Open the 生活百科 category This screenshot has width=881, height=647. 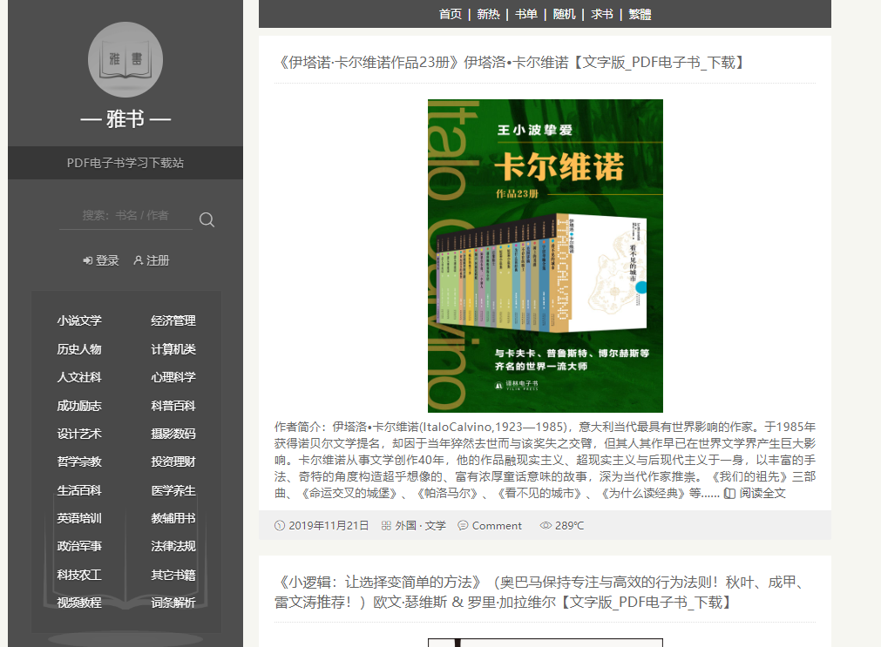click(x=79, y=490)
